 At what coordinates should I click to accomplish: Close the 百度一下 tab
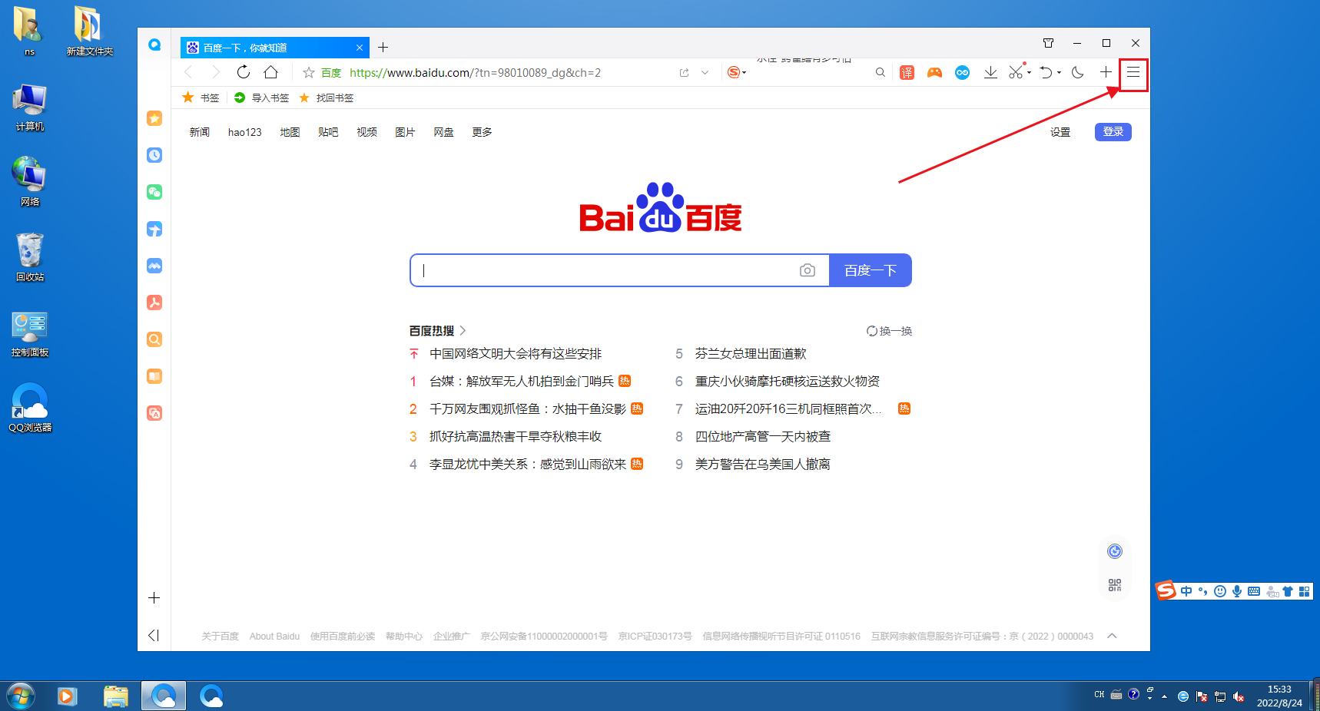(360, 48)
